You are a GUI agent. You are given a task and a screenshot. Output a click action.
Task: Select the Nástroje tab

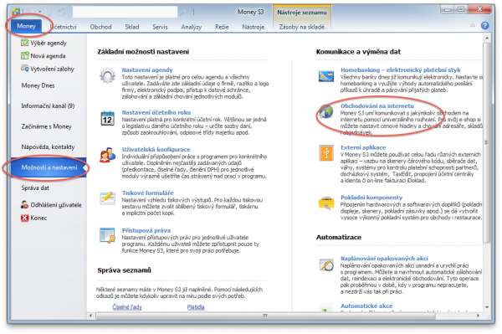click(x=253, y=27)
